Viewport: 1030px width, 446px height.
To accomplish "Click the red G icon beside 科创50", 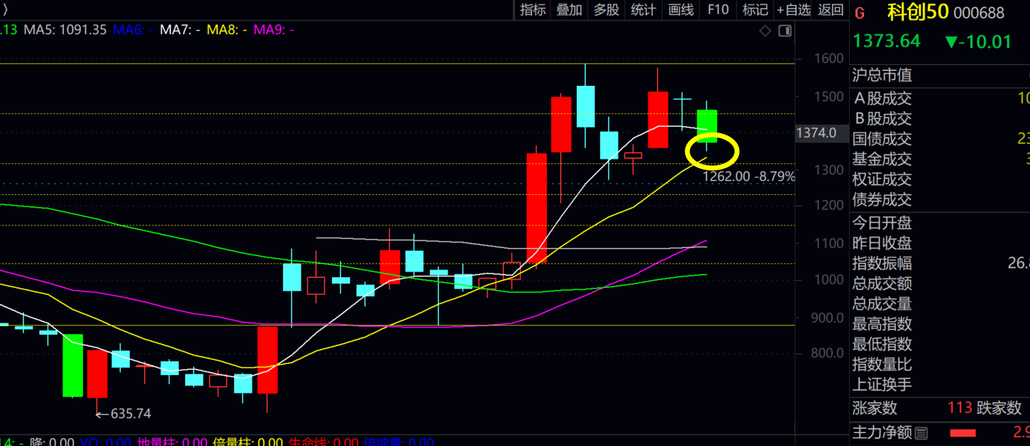I will pos(860,13).
